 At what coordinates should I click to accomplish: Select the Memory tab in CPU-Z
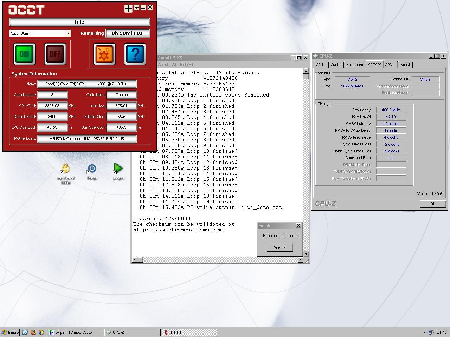click(x=374, y=64)
